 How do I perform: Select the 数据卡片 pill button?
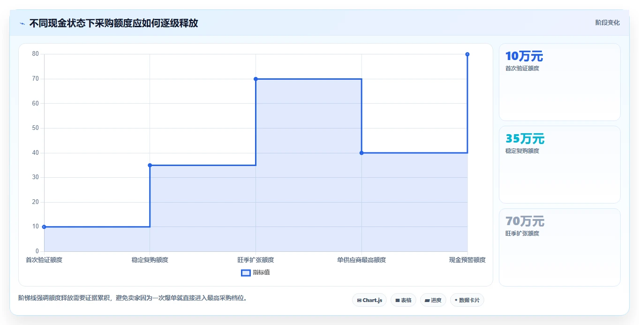pos(467,300)
